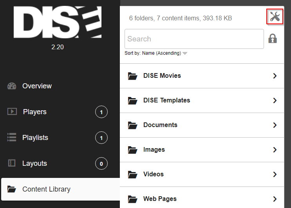The image size is (291, 208).
Task: Select the Content Library menu item
Action: click(x=60, y=189)
